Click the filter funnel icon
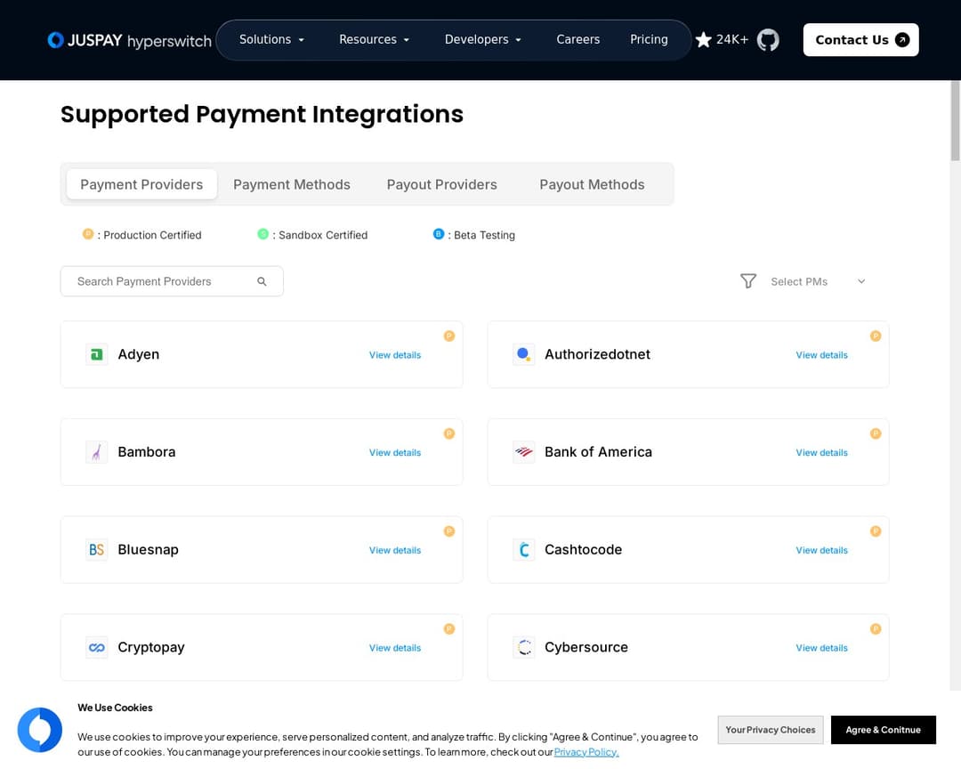The height and width of the screenshot is (769, 961). pyautogui.click(x=747, y=281)
